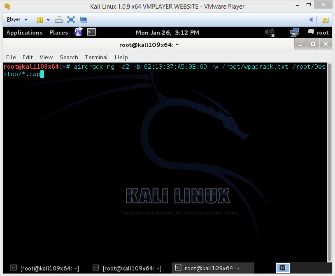Screen dimensions: 335x276
Task: Open the clock showing Mon Jan 26
Action: pos(167,32)
